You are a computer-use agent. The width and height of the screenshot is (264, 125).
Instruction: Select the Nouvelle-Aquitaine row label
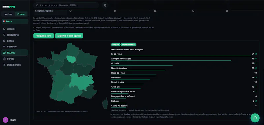click(x=119, y=68)
